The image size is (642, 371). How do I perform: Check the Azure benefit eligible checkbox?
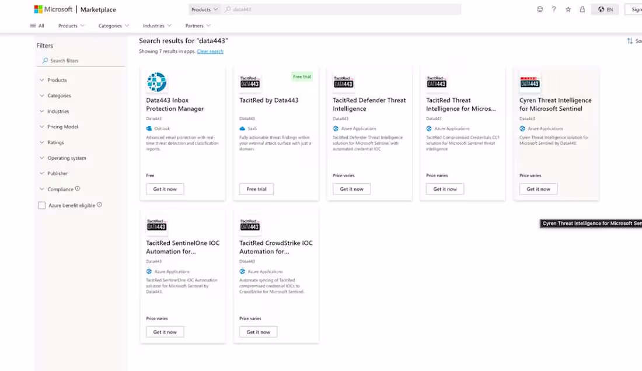tap(41, 205)
